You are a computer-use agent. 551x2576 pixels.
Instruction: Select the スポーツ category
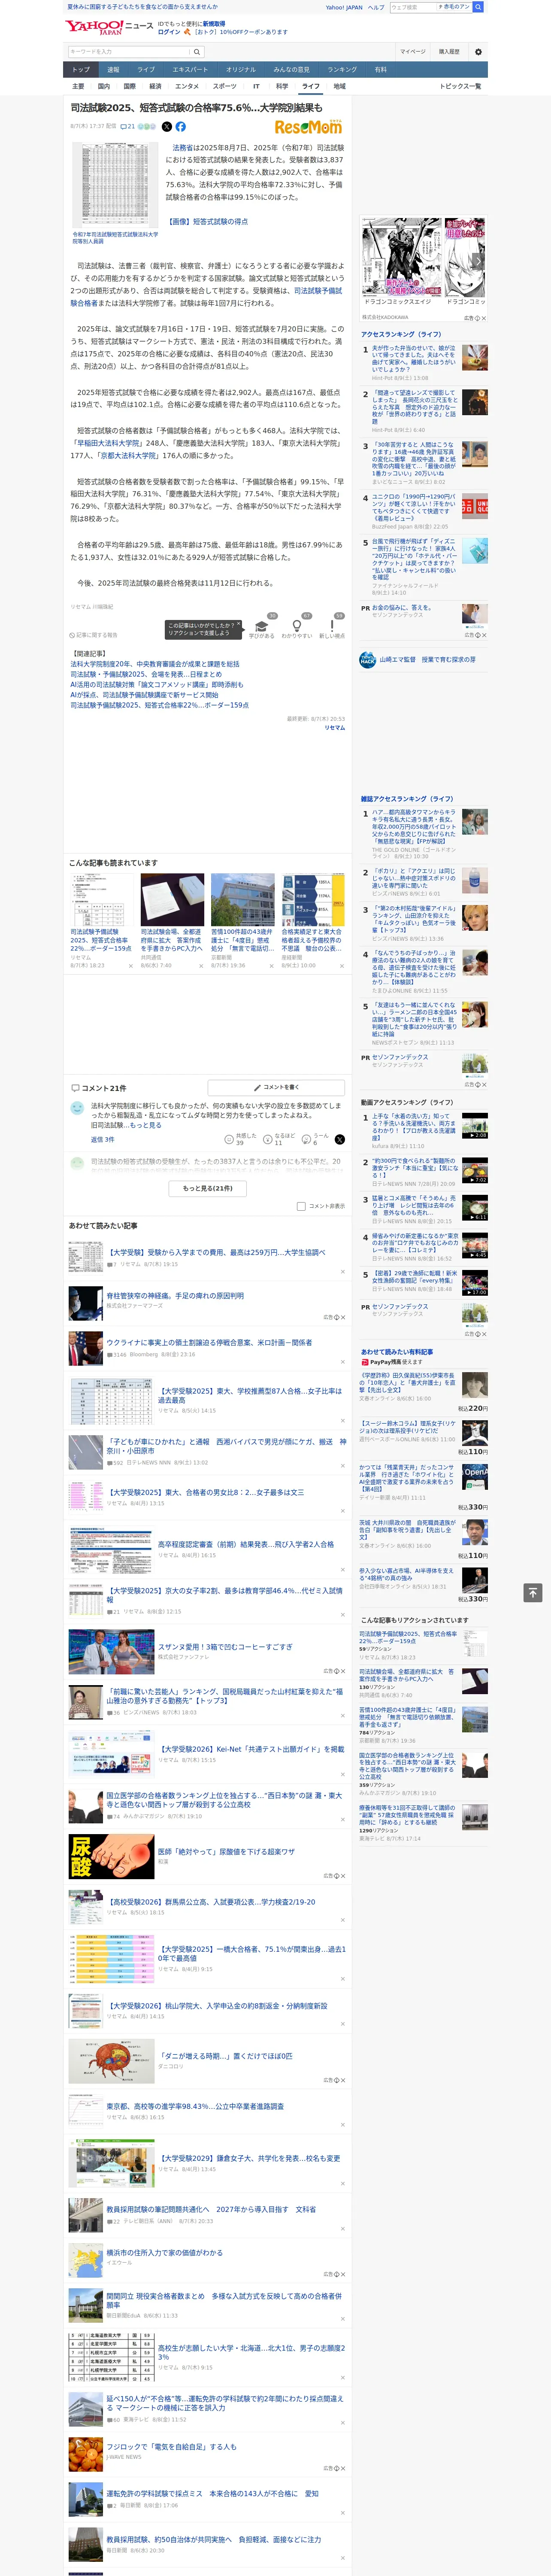pos(225,86)
